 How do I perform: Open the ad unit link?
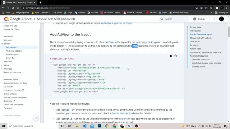tap(124, 119)
